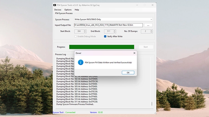This screenshot has width=209, height=117.
Task: Minimize the PS4 Syscon Tools window
Action: click(137, 5)
